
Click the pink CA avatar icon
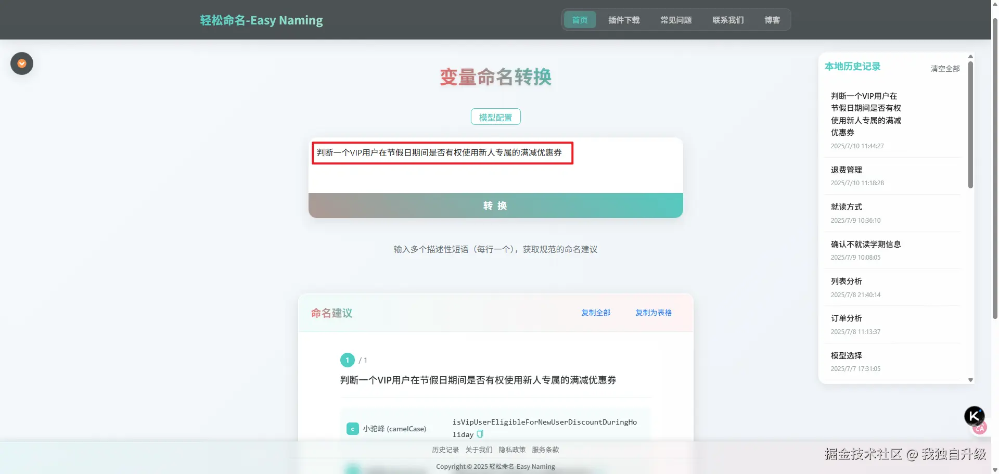pyautogui.click(x=979, y=428)
